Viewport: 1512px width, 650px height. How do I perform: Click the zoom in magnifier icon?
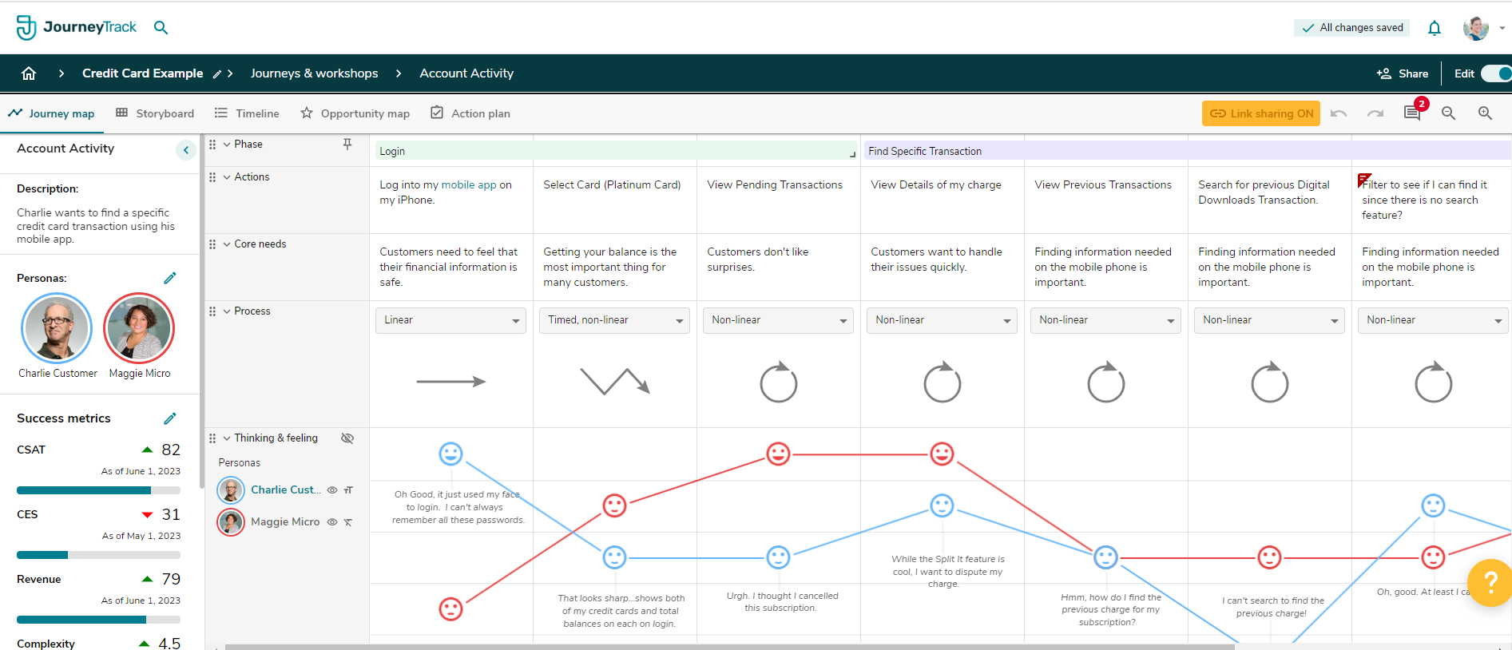pyautogui.click(x=1485, y=113)
